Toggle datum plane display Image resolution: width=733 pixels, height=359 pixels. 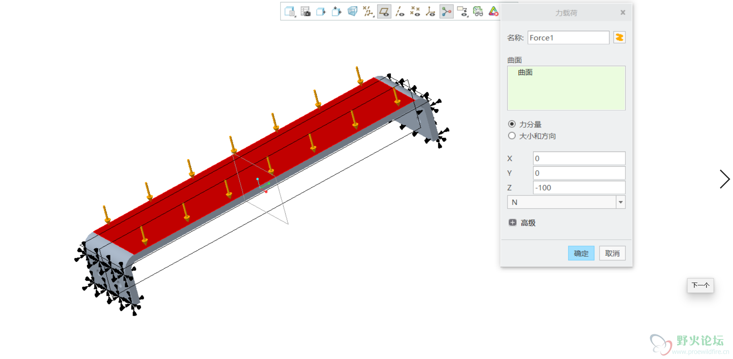click(x=384, y=12)
